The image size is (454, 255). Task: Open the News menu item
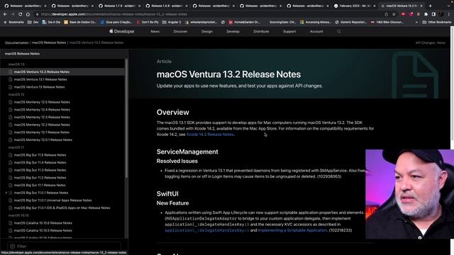click(x=155, y=31)
